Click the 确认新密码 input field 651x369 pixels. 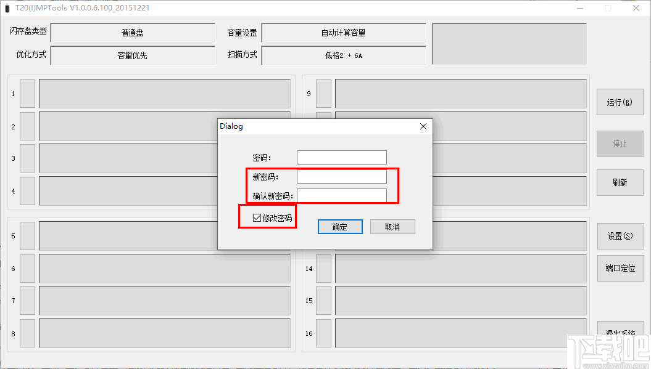pos(342,196)
